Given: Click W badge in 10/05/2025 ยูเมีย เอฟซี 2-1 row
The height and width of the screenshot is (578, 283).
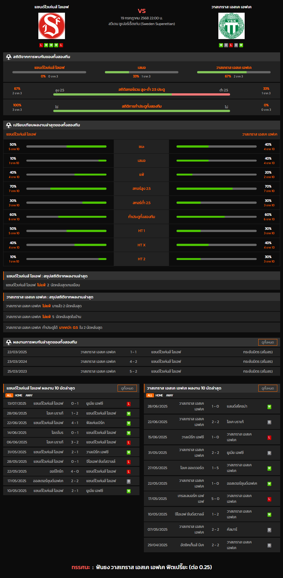Looking at the screenshot, I should coord(129,491).
